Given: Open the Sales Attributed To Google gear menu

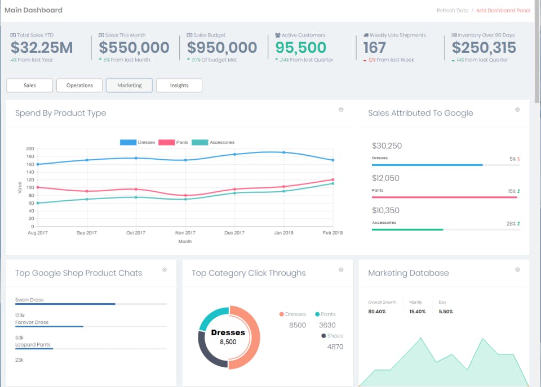Looking at the screenshot, I should tap(517, 110).
